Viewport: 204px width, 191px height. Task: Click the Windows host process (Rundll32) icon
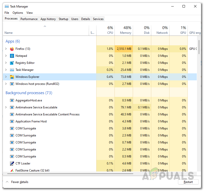pyautogui.click(x=12, y=84)
